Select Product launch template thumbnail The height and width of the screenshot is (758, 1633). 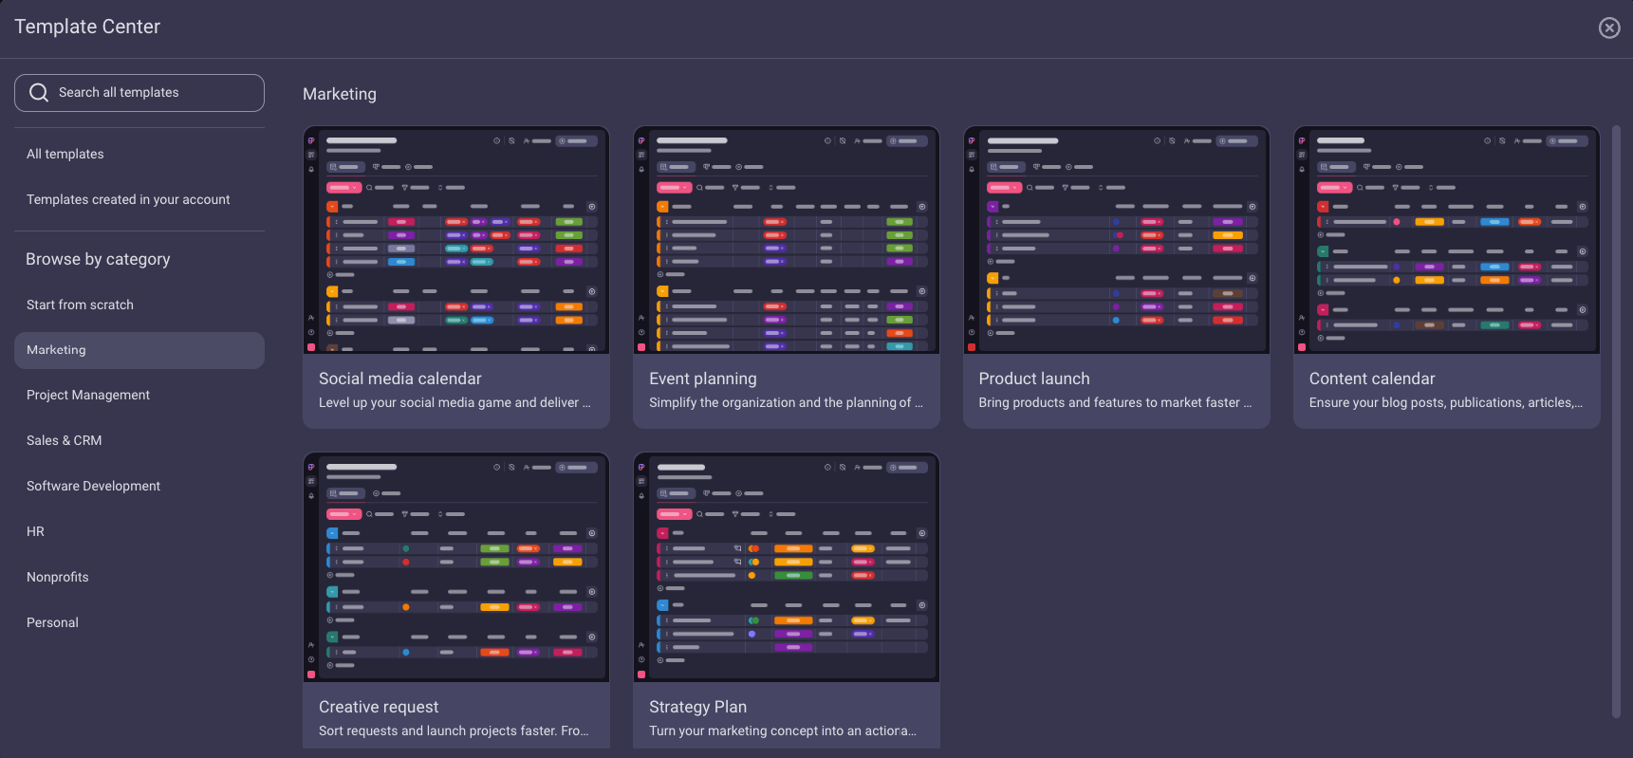1116,241
